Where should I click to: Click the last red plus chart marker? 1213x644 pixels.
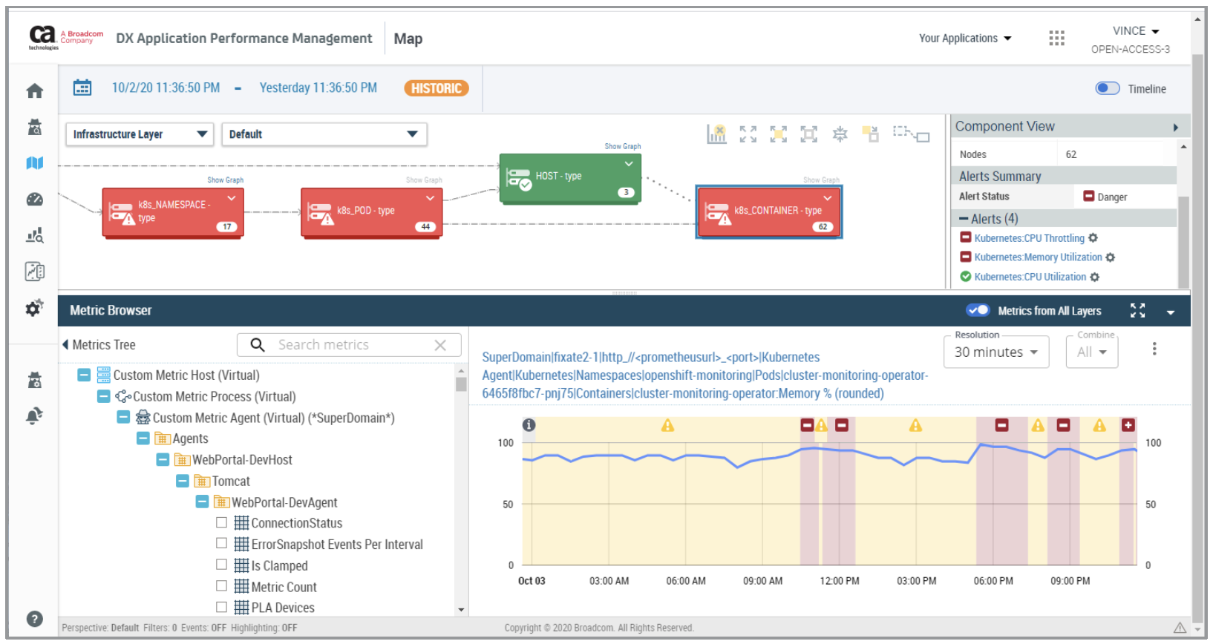[1128, 425]
